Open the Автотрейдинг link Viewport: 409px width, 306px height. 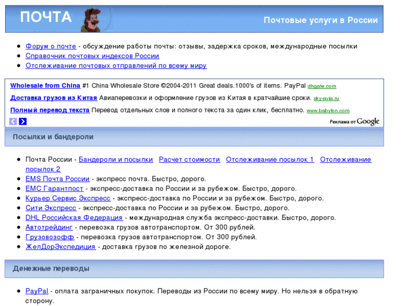click(49, 227)
